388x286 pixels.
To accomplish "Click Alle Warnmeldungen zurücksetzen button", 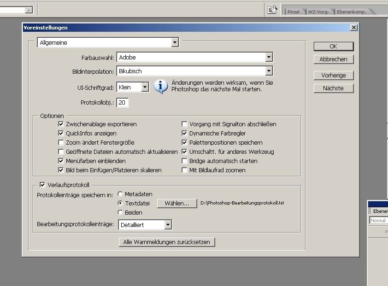I will click(x=167, y=242).
